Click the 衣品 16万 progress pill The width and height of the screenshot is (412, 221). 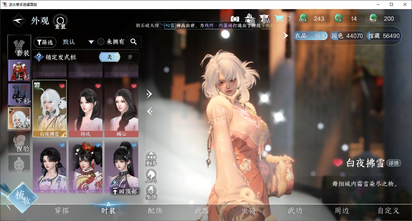point(311,36)
